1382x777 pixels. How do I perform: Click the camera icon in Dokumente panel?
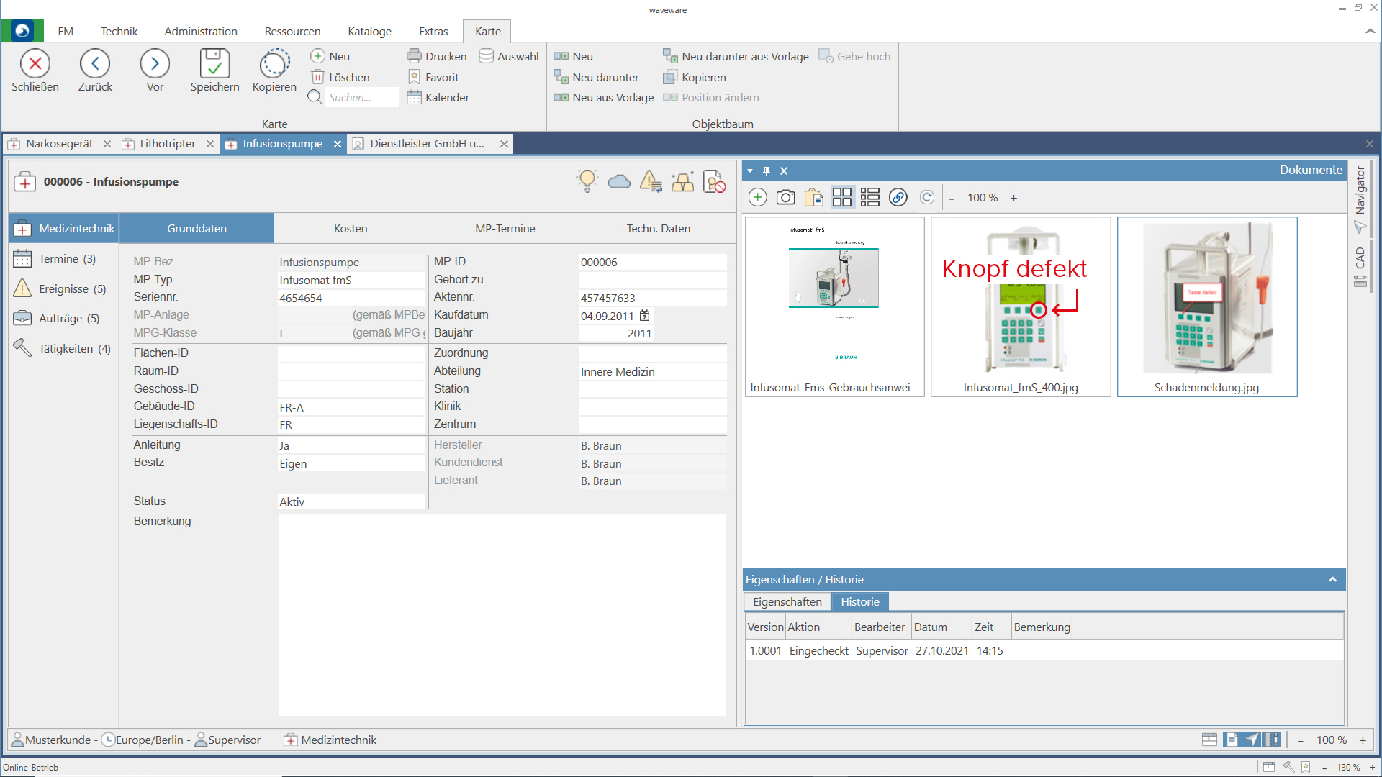click(x=785, y=197)
